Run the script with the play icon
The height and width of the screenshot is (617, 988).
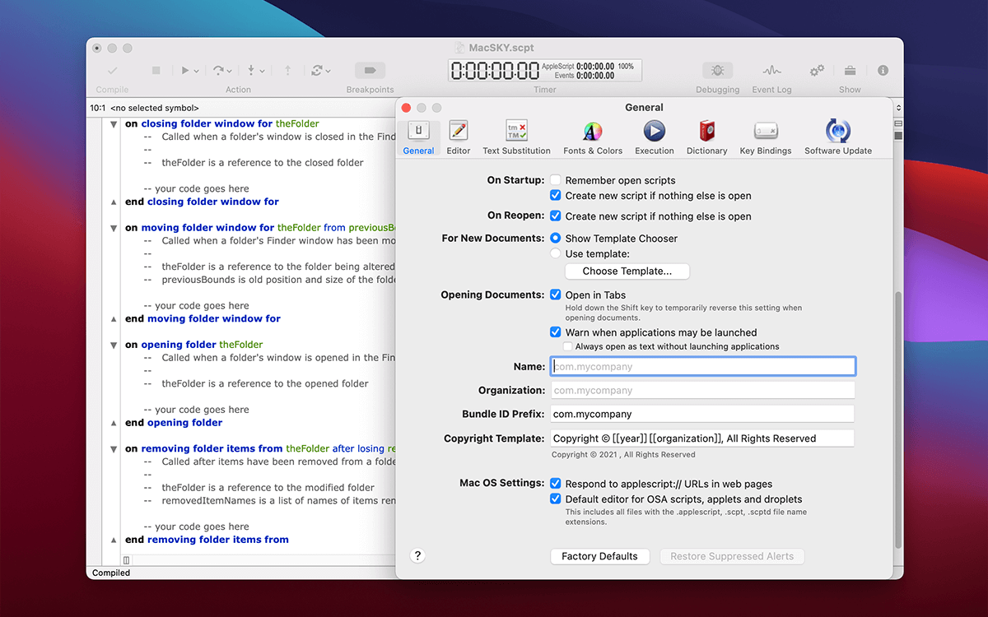(x=185, y=71)
